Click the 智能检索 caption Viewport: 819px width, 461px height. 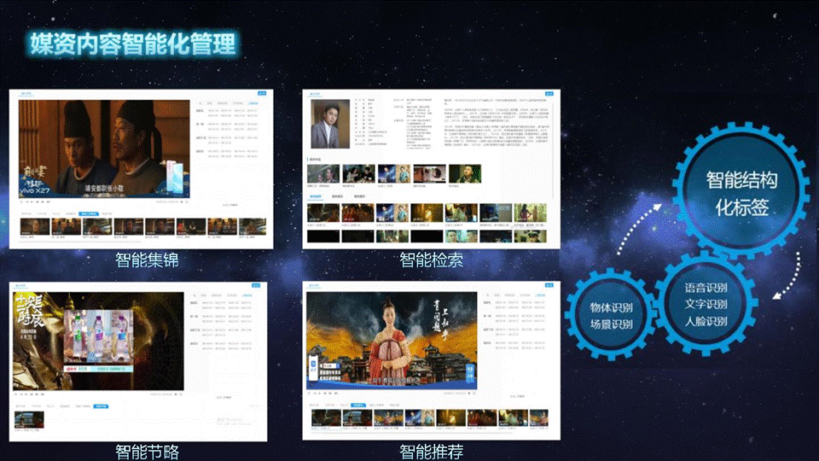(431, 260)
